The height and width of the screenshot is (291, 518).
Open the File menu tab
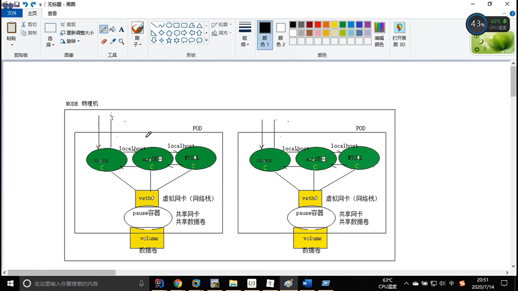pyautogui.click(x=12, y=13)
